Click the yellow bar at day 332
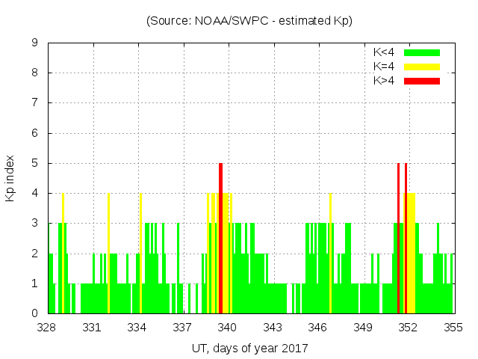This screenshot has height=359, width=478. pos(109,253)
